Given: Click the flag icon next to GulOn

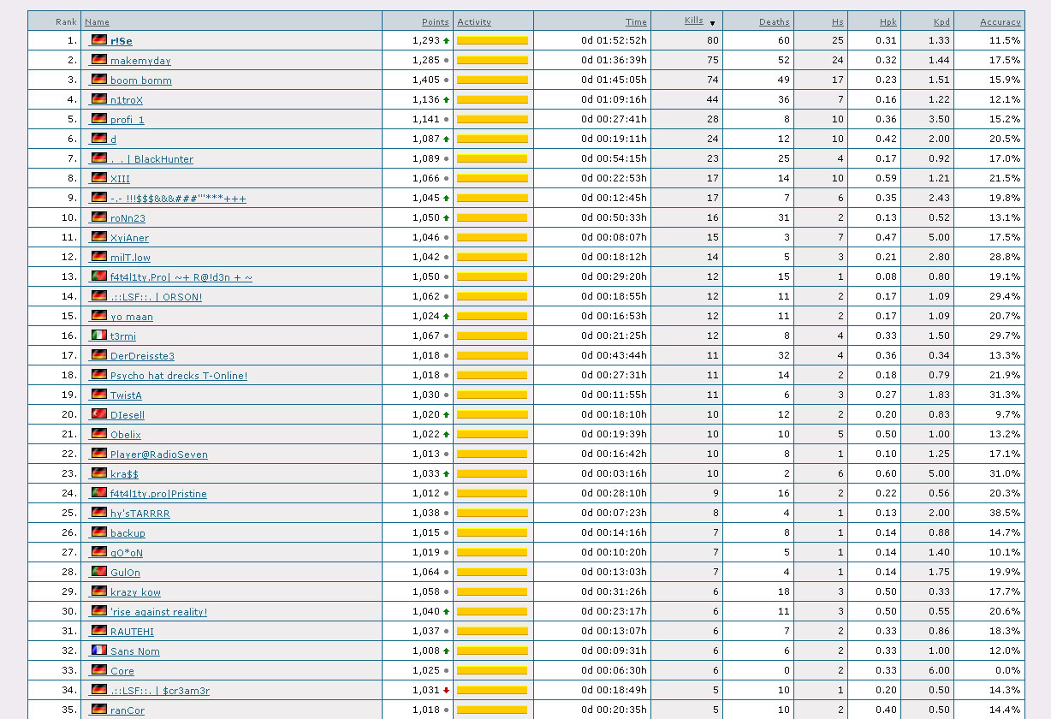Looking at the screenshot, I should (99, 572).
